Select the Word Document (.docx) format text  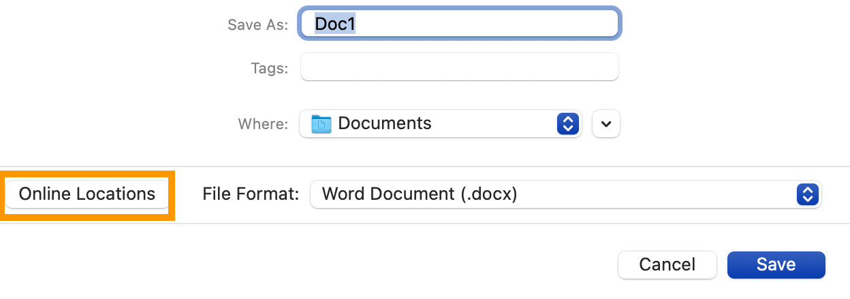(420, 194)
